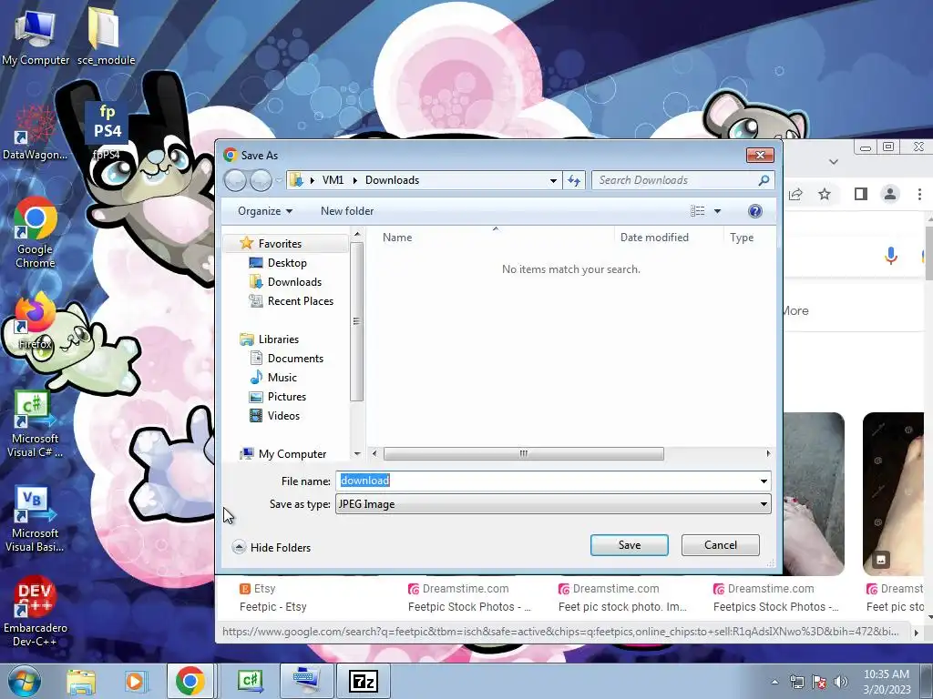Screen dimensions: 933x699
Task: Open the fpPS4 desktop icon
Action: tap(107, 131)
